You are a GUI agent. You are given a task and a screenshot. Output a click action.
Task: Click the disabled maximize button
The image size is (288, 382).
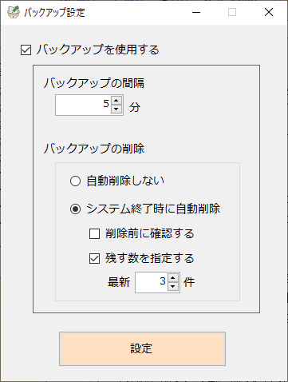(x=232, y=12)
